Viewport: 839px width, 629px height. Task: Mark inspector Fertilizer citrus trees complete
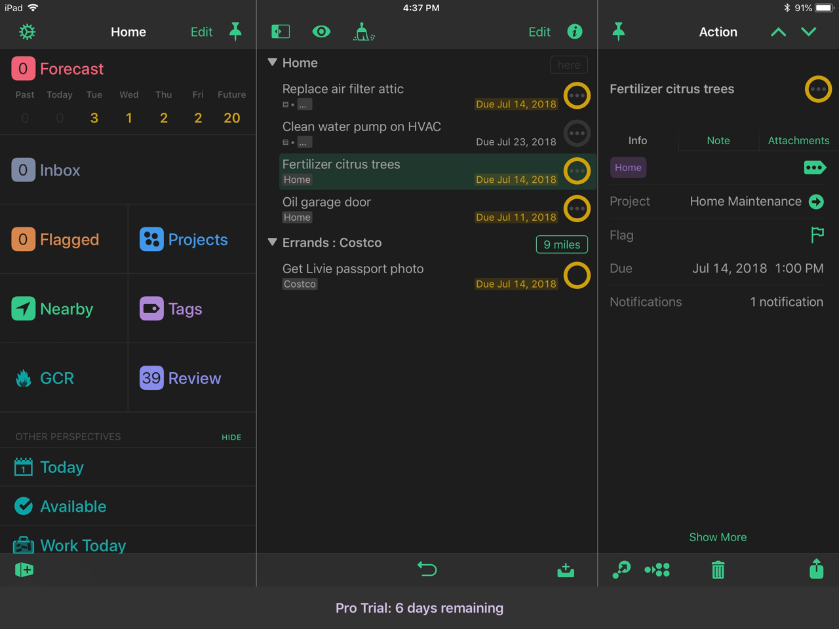(818, 89)
